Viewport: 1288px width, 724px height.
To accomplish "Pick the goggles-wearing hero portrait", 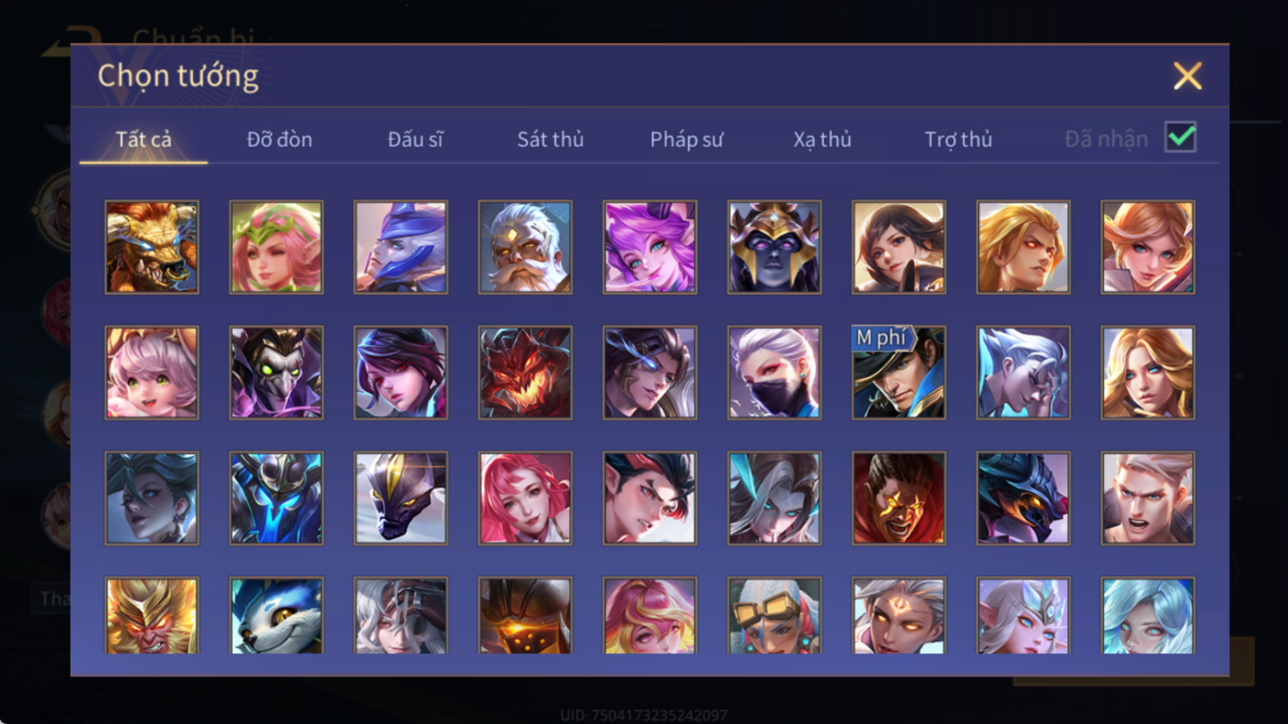I will click(x=775, y=615).
